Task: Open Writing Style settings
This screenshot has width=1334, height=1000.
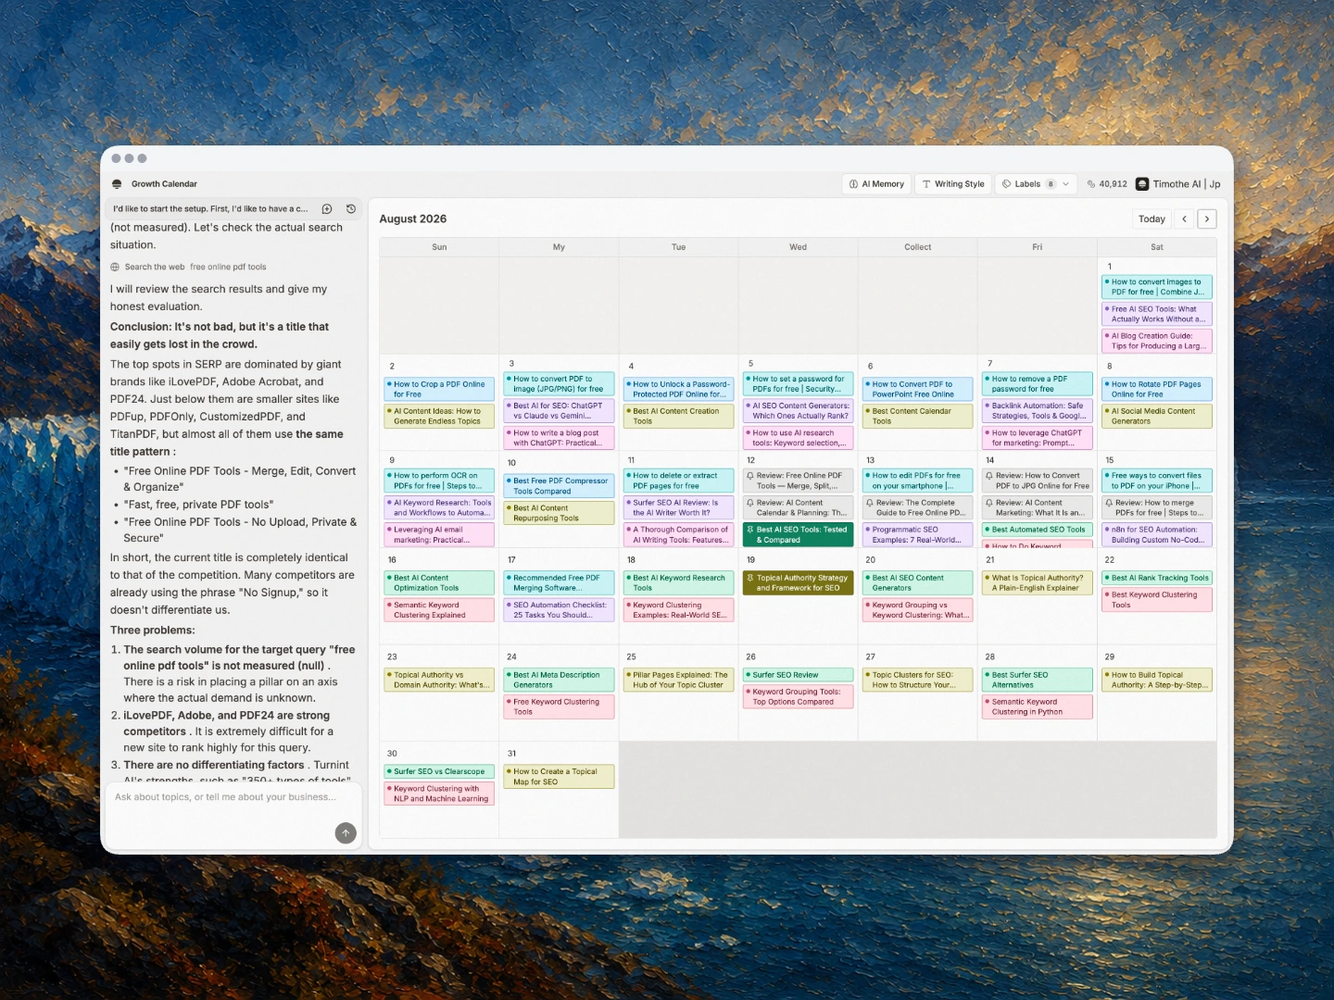Action: click(953, 184)
